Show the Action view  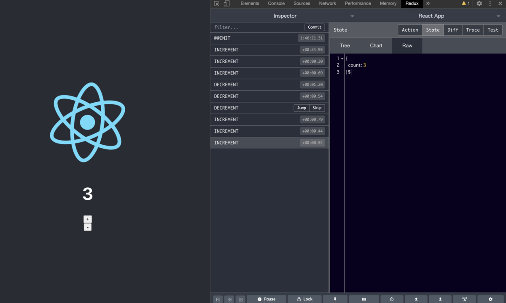coord(410,30)
